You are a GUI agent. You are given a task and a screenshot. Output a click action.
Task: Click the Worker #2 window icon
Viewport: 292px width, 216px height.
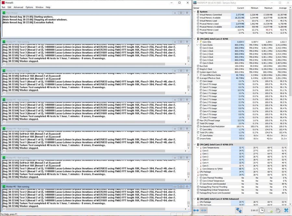click(x=4, y=71)
